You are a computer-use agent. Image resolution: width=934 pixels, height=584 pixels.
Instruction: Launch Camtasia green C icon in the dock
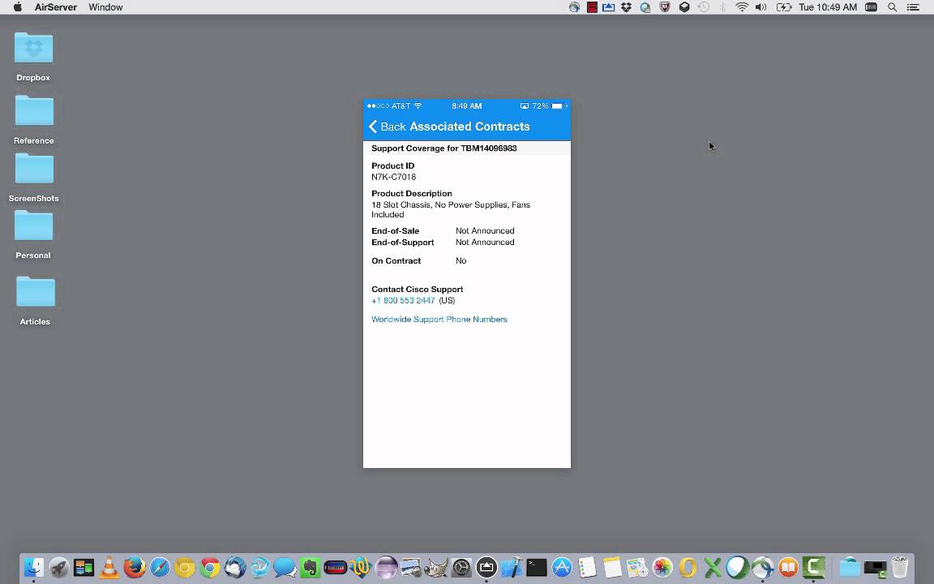click(x=813, y=567)
